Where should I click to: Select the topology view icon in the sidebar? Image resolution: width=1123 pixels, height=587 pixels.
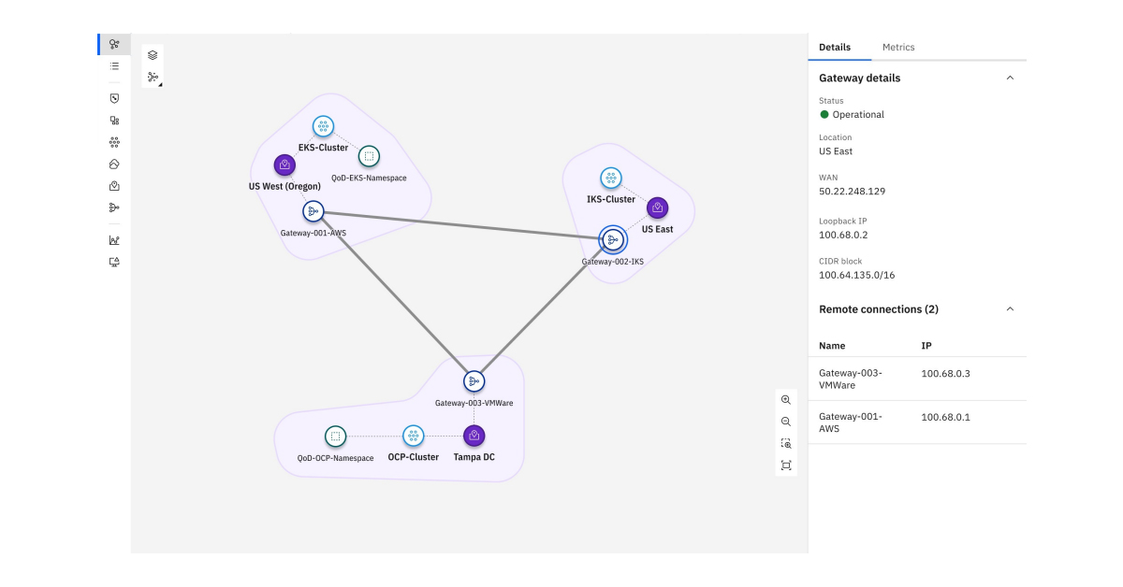point(113,44)
